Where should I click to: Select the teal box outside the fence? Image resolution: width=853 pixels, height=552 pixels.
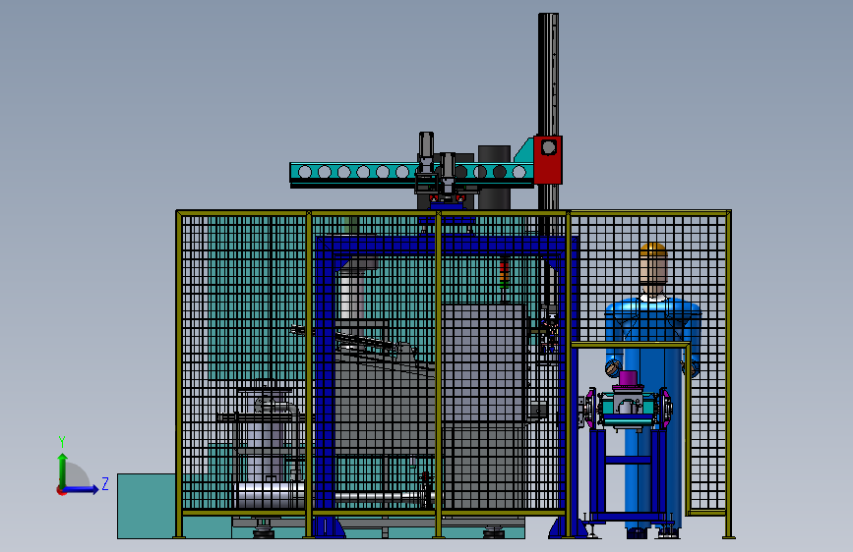coord(147,506)
